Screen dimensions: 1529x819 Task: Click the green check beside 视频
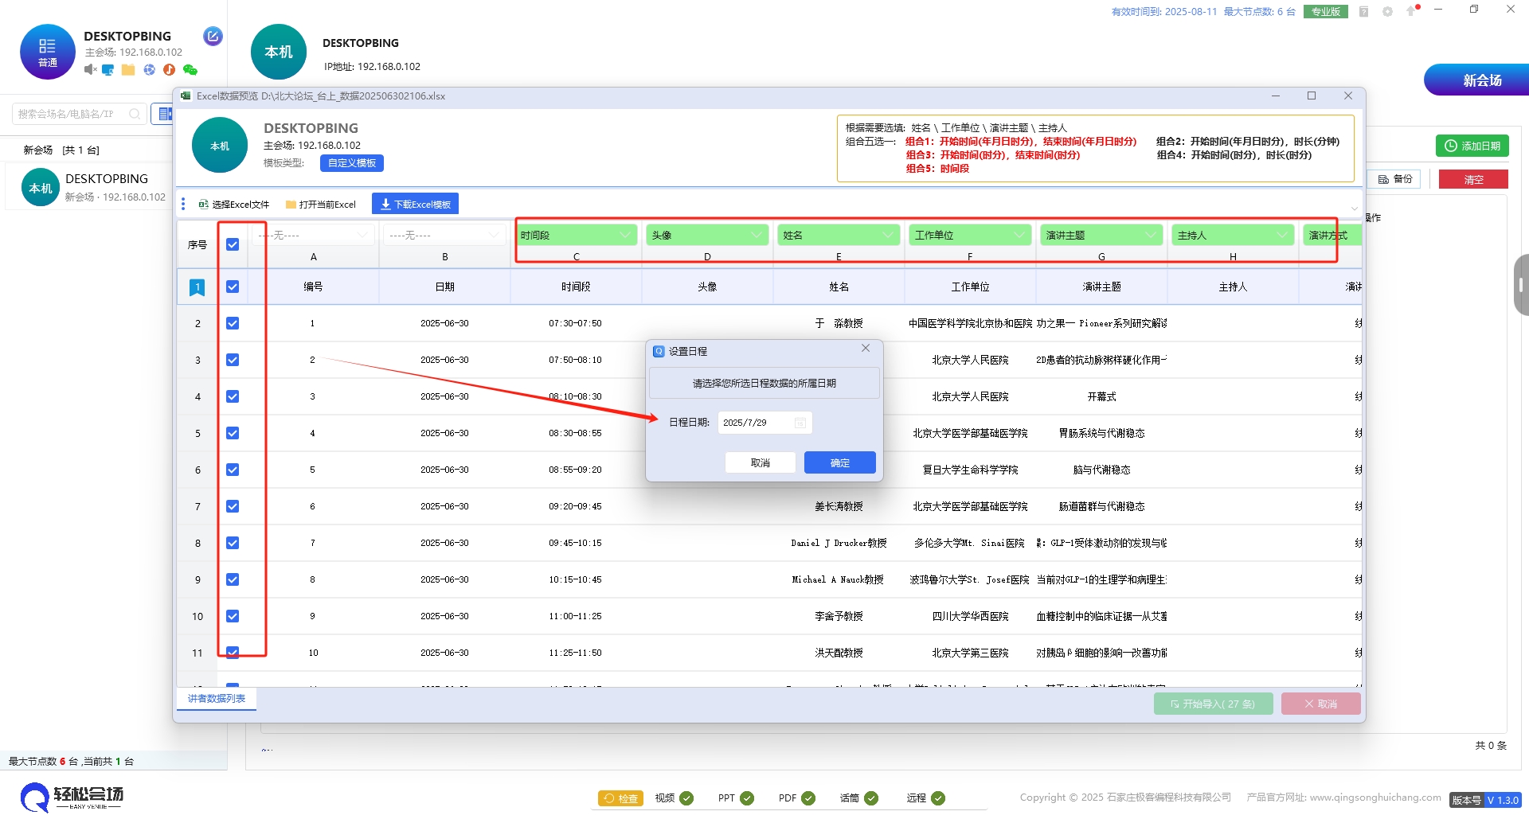[x=686, y=798]
